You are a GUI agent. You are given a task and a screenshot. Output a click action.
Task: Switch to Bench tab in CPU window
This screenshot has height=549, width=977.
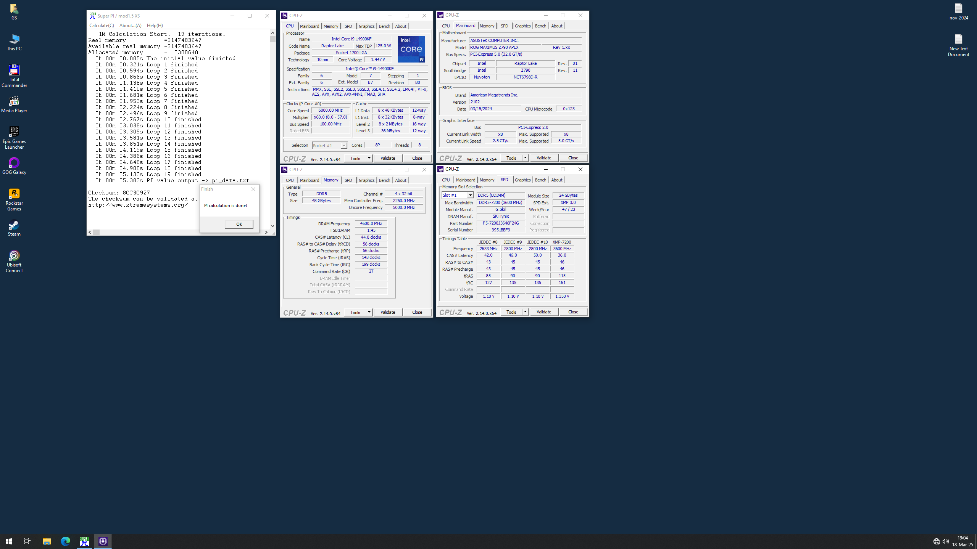click(384, 26)
